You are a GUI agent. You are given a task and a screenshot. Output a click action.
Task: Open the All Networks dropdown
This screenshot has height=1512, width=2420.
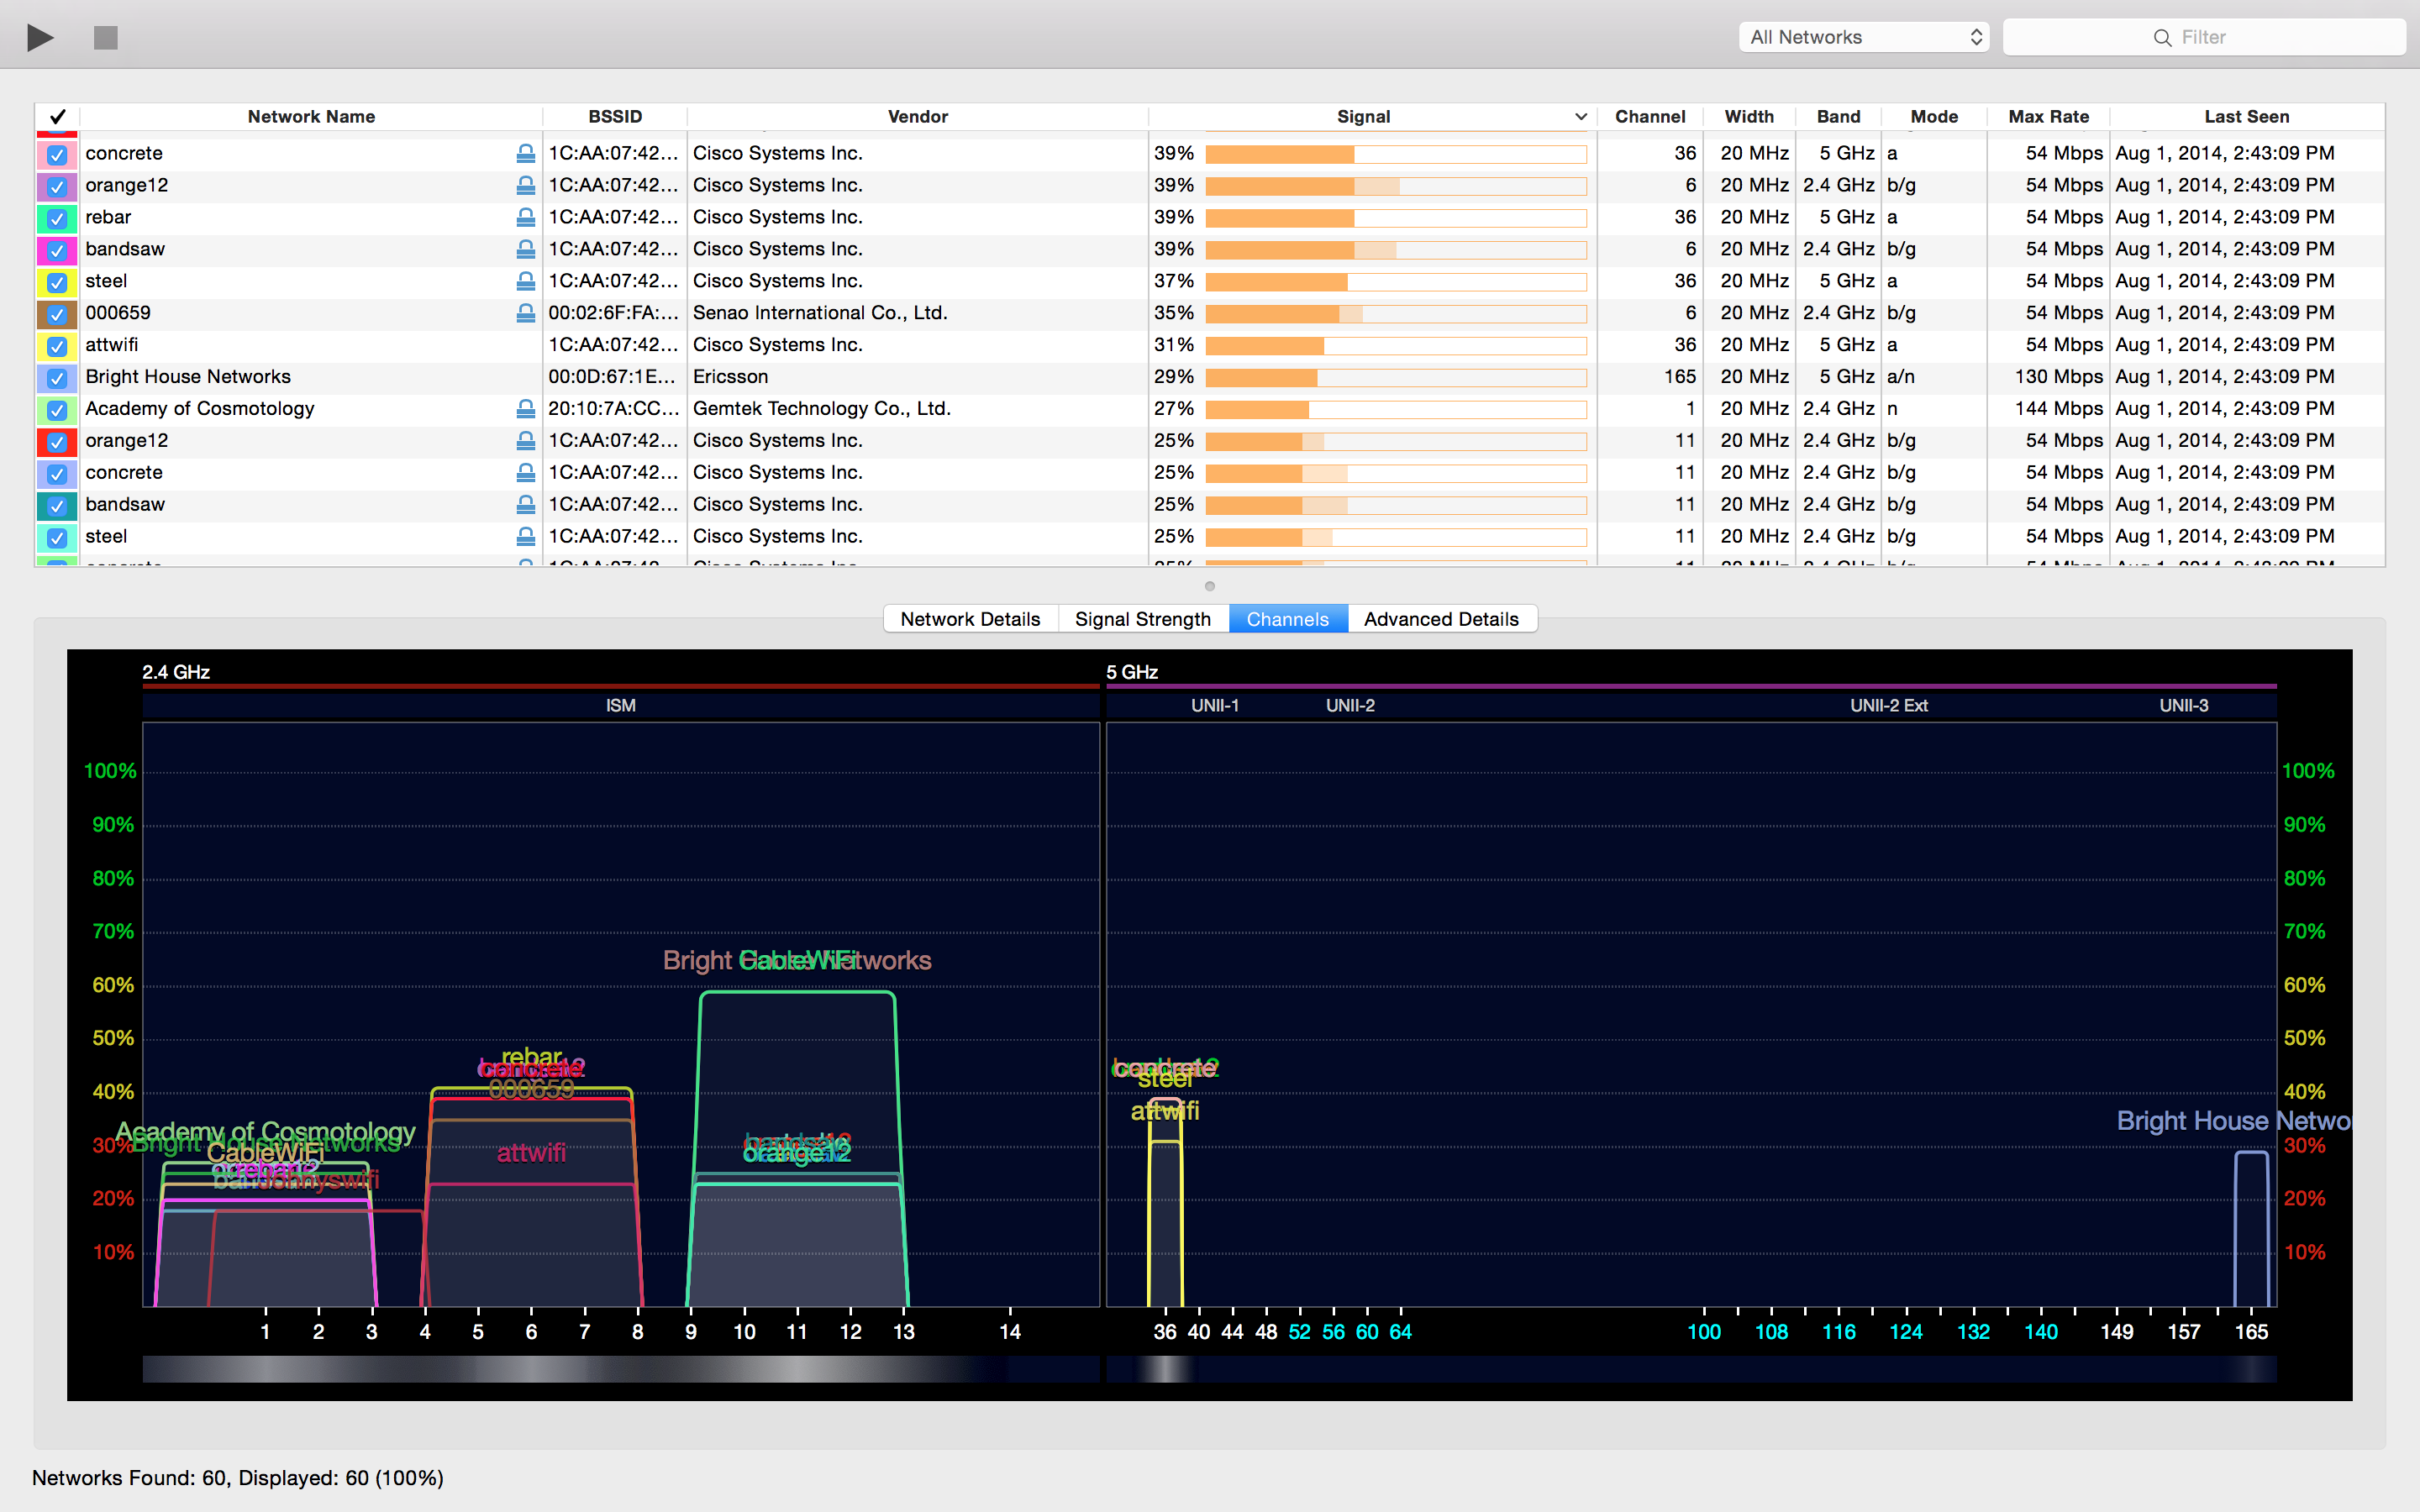coord(1864,38)
